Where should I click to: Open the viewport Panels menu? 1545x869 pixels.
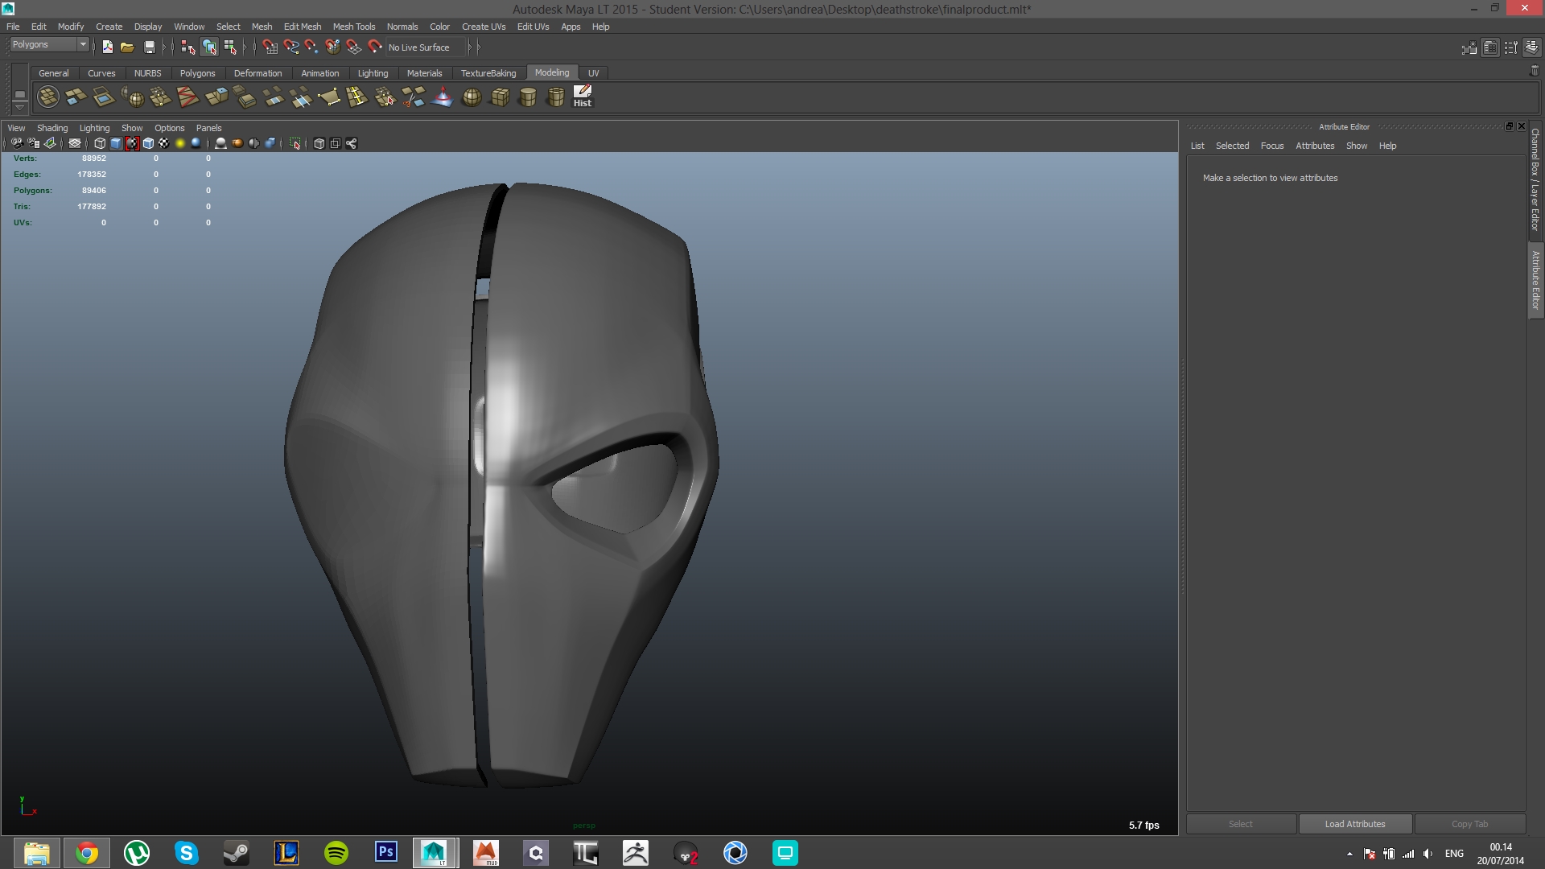[208, 128]
